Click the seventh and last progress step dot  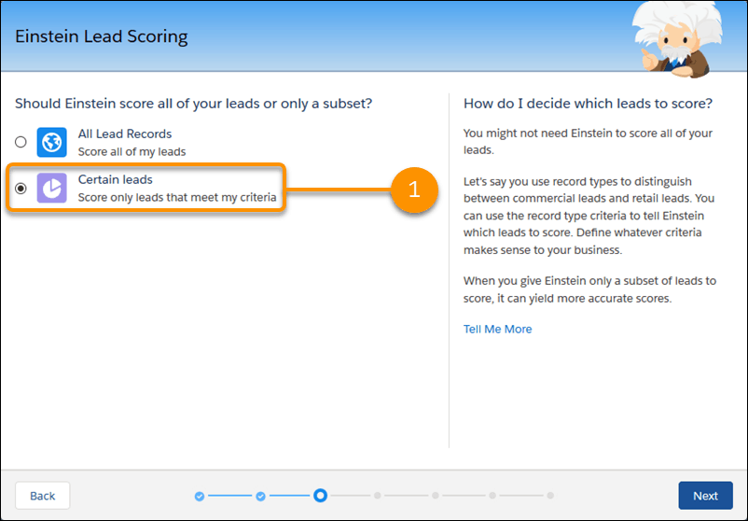(x=550, y=496)
